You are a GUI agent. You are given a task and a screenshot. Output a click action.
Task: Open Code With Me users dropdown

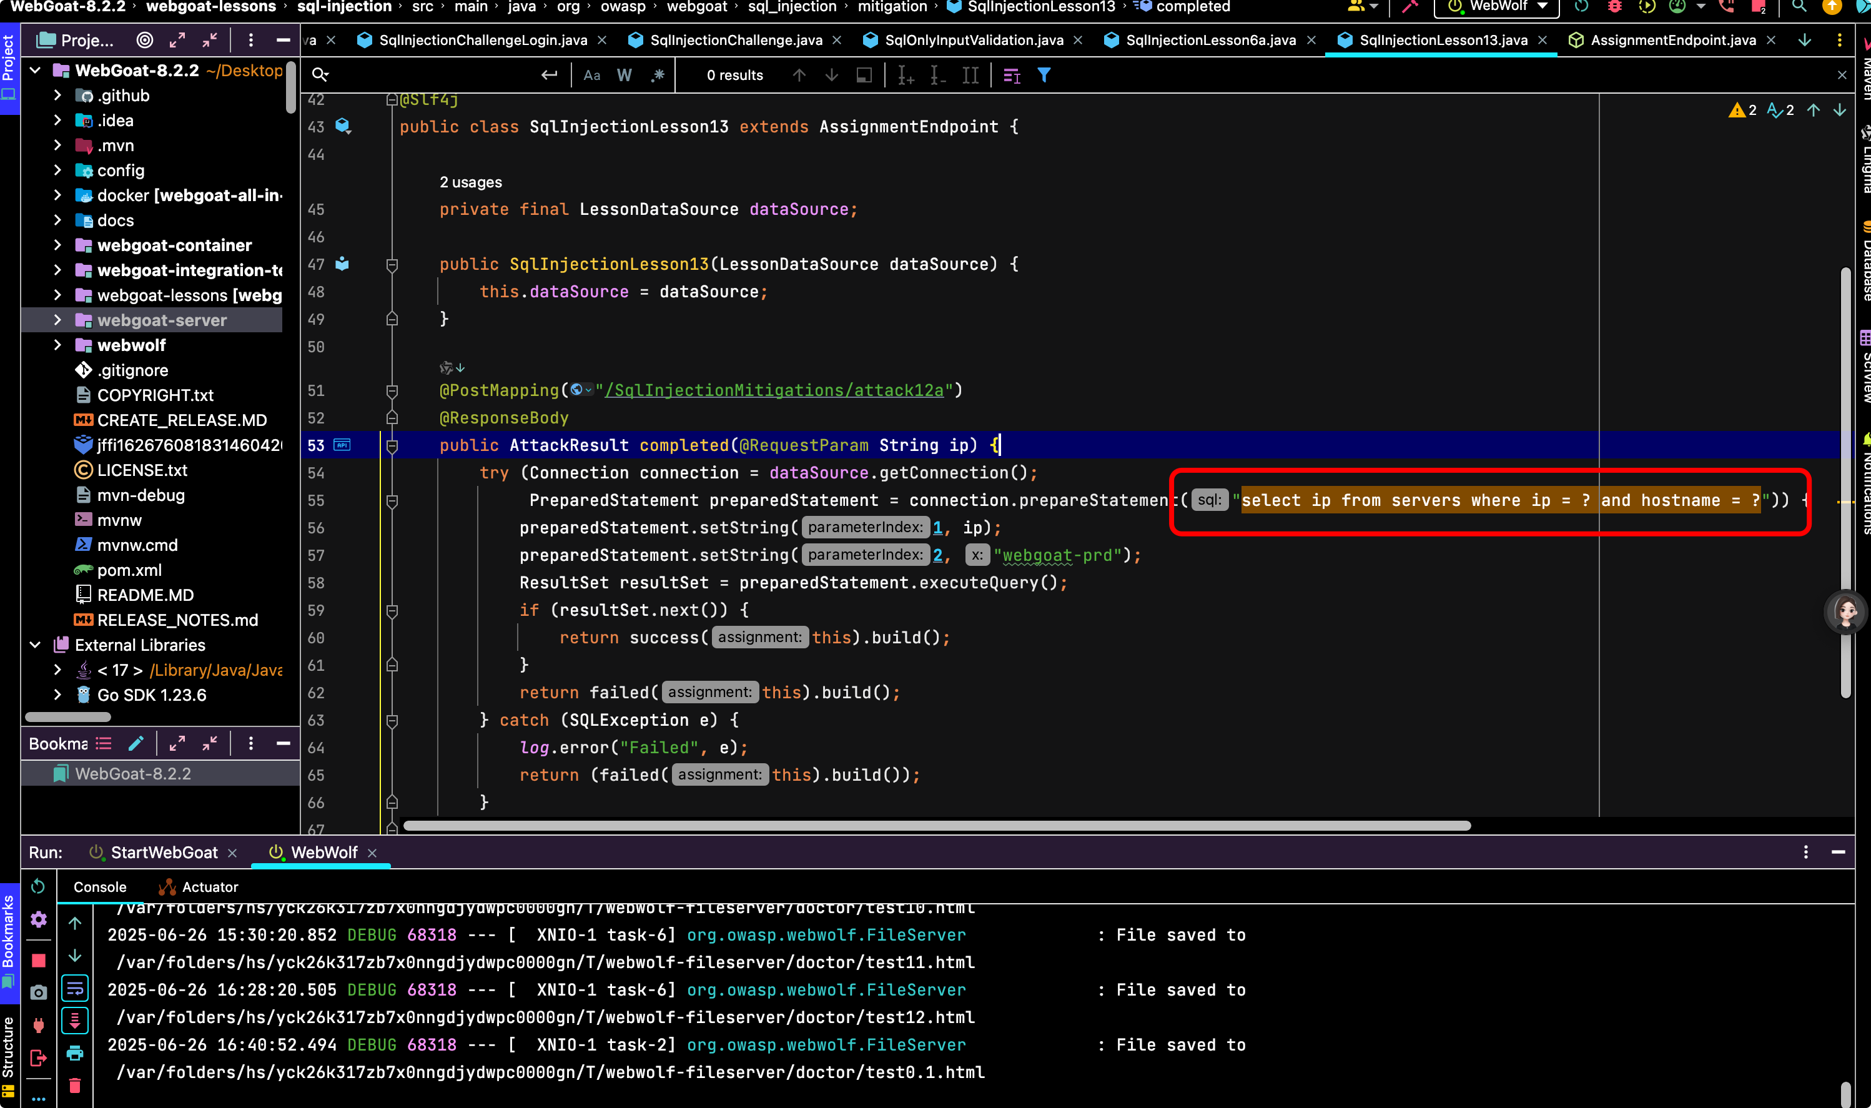click(x=1363, y=7)
